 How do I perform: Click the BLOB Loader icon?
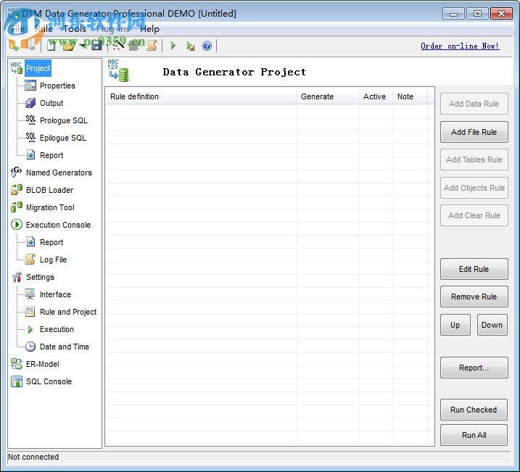tap(16, 189)
